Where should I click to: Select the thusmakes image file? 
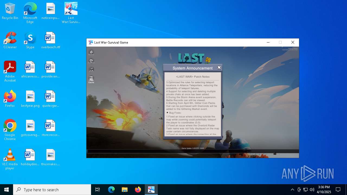point(50,158)
